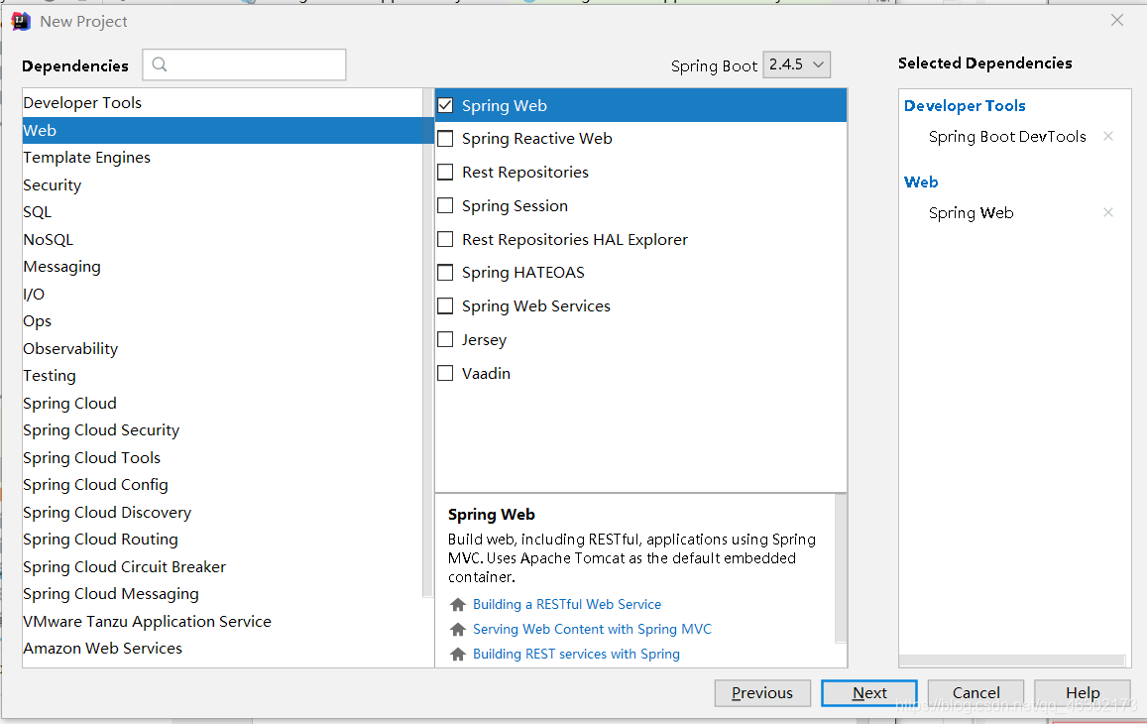
Task: Select the Web category in list
Action: (222, 130)
